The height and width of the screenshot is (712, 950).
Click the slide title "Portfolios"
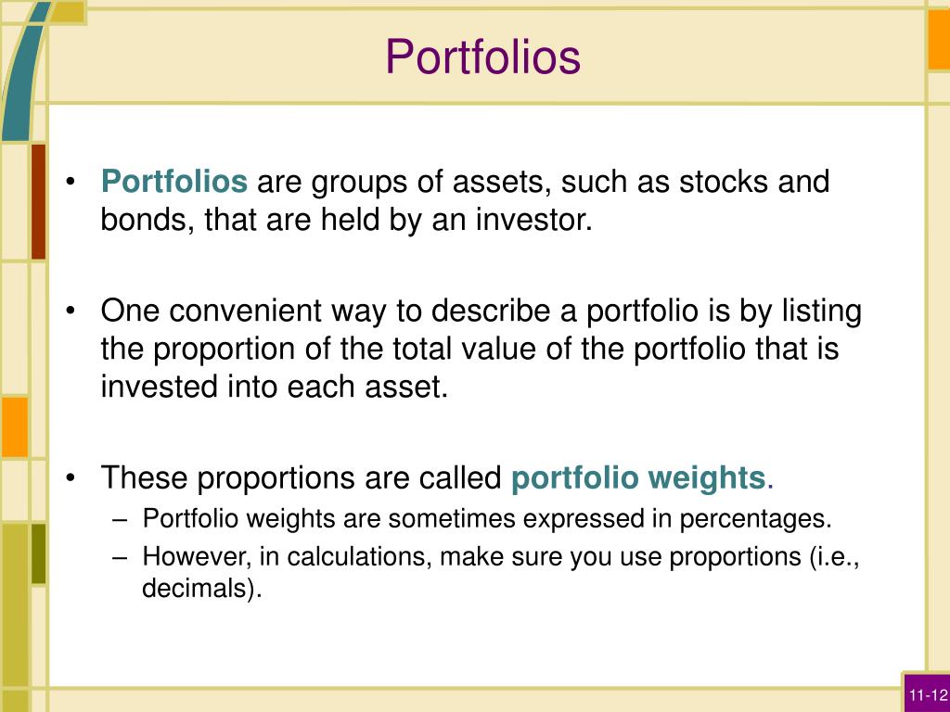click(482, 57)
